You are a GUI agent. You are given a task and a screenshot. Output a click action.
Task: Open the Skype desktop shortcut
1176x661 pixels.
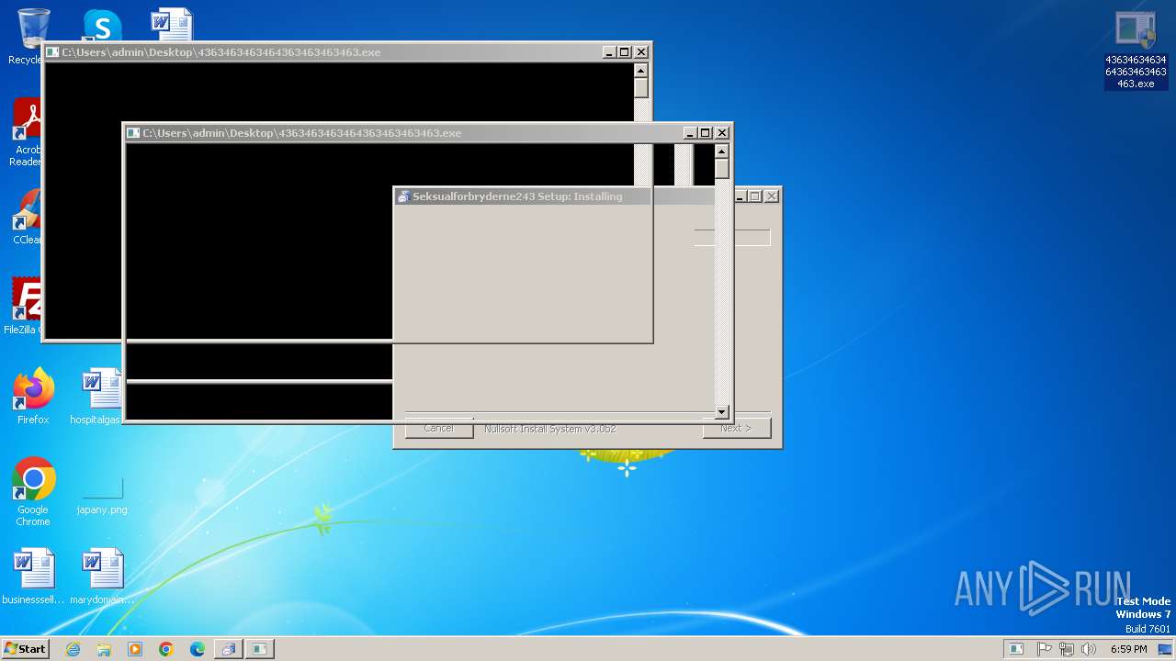[101, 26]
